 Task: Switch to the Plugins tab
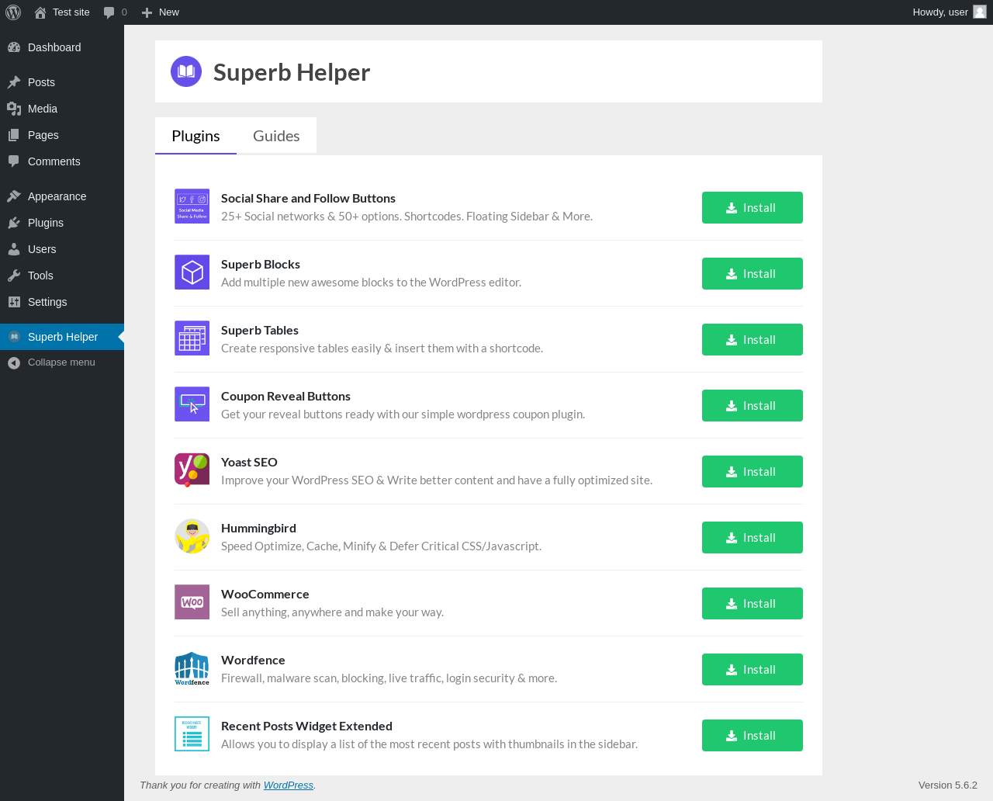pyautogui.click(x=195, y=136)
